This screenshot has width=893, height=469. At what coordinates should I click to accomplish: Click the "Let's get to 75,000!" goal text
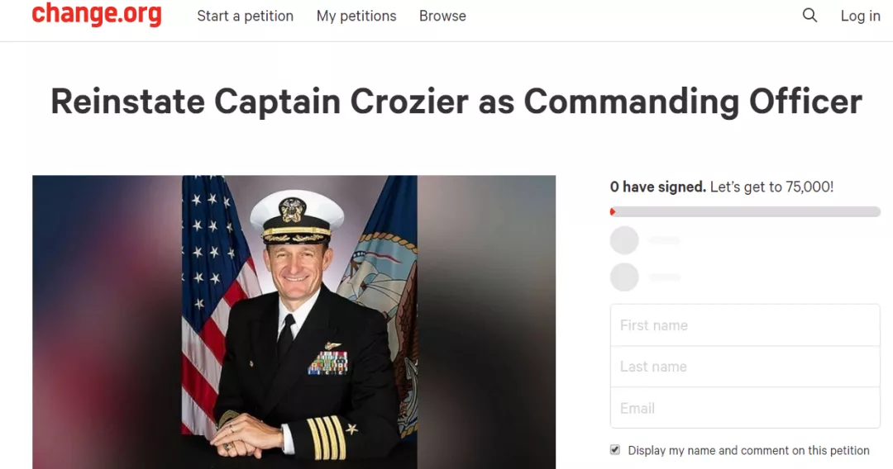[771, 187]
